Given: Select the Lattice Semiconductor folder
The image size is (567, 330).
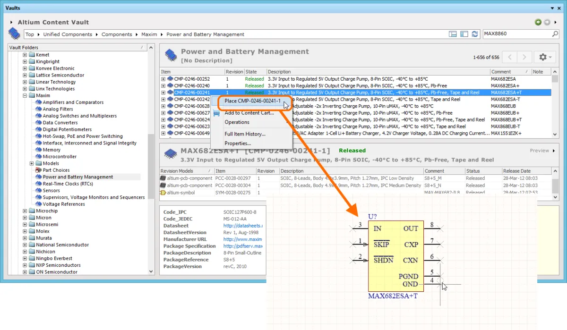Looking at the screenshot, I should click(60, 75).
